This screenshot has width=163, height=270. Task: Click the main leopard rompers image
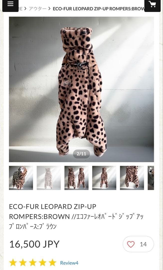[x=81, y=89]
